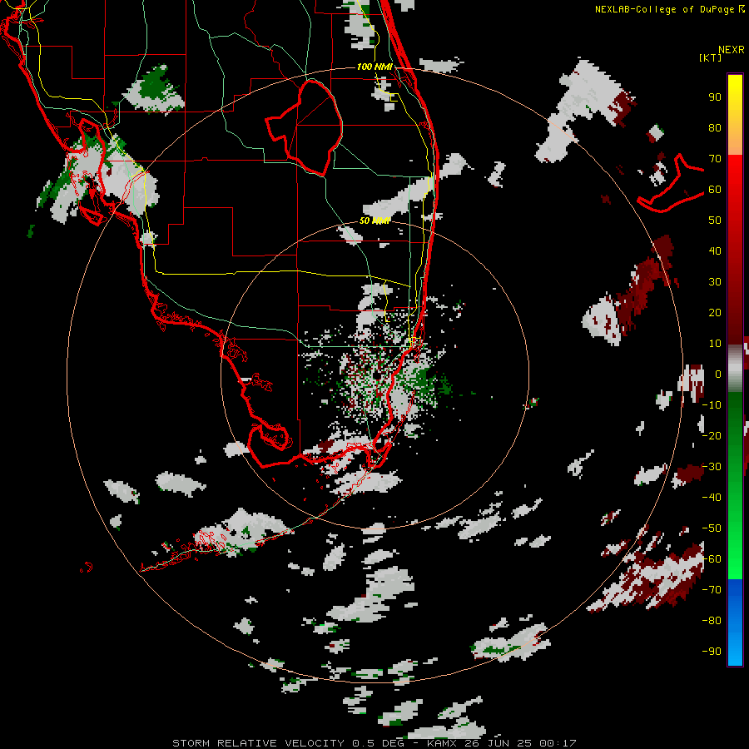Screen dimensions: 749x749
Task: Click the NEXR label above the scale
Action: click(x=732, y=50)
